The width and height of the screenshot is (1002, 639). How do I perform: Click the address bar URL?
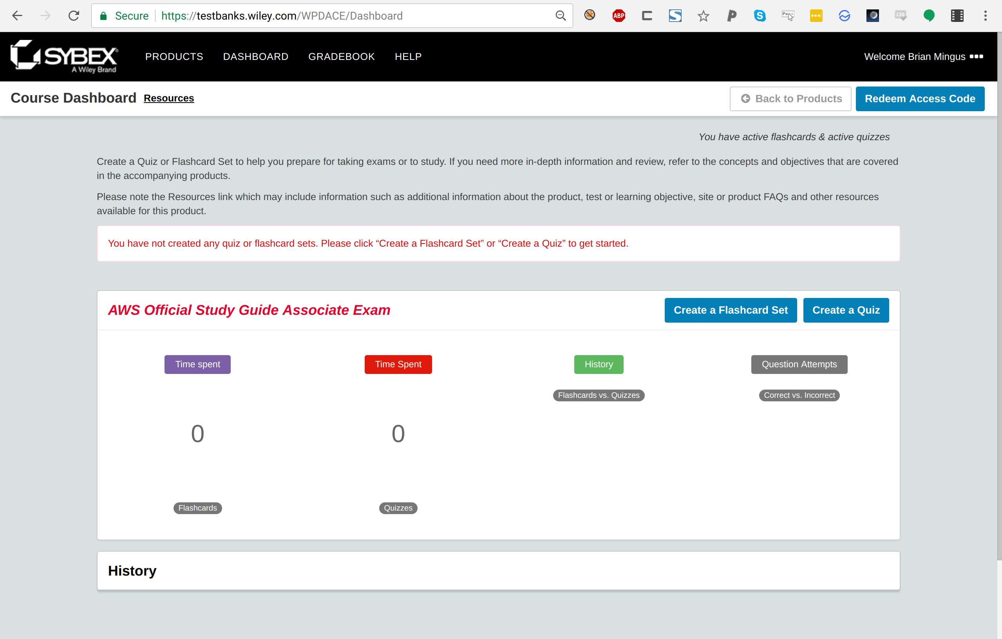click(x=282, y=16)
